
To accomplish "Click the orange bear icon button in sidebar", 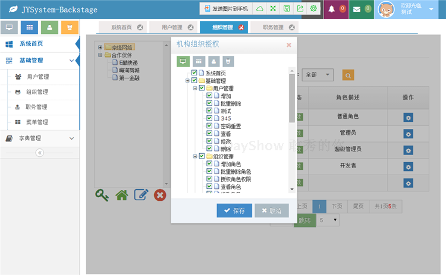I will (x=70, y=27).
